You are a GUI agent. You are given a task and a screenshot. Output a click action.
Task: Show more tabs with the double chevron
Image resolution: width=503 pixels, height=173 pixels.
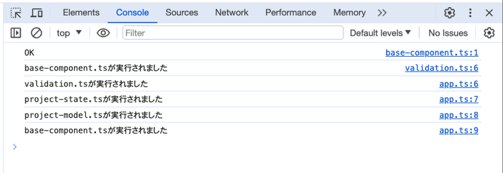(x=382, y=13)
